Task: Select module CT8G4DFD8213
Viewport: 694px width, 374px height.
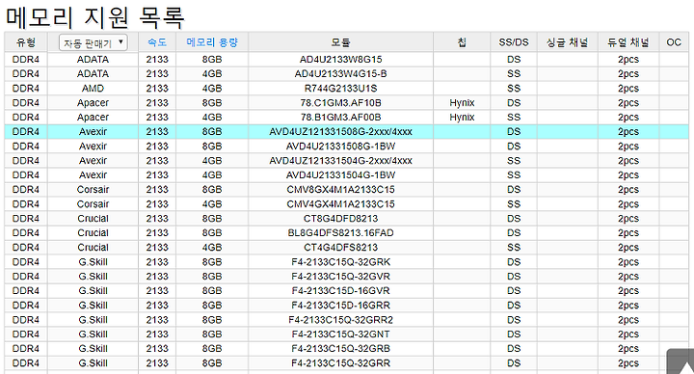Action: (340, 219)
